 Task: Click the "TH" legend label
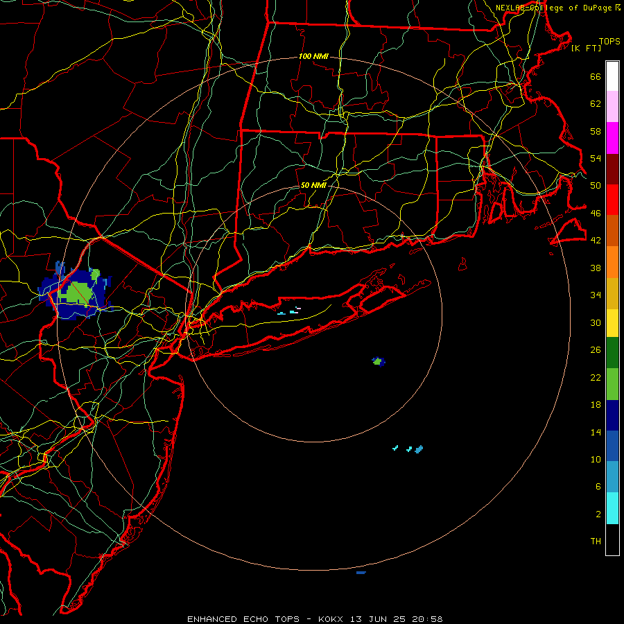[x=596, y=541]
